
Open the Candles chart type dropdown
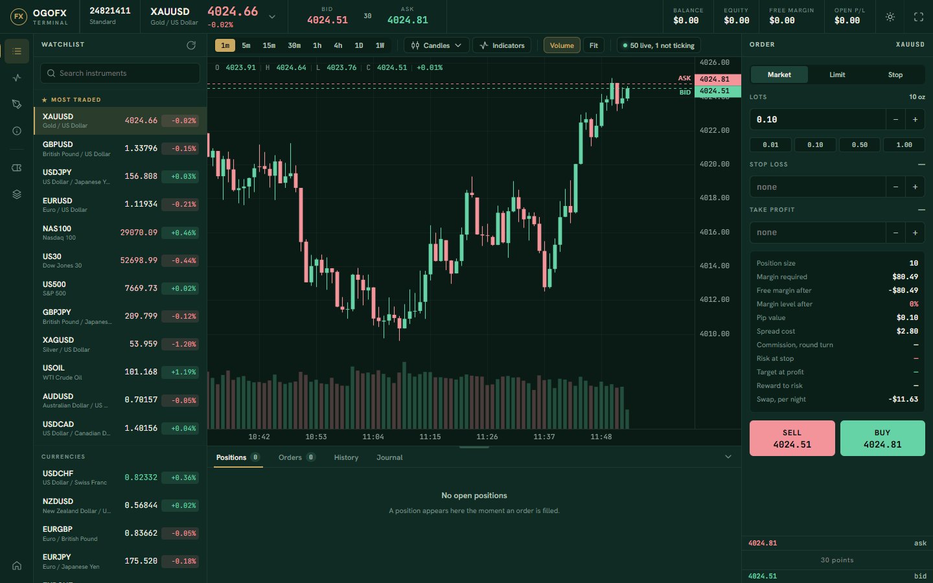(x=437, y=45)
